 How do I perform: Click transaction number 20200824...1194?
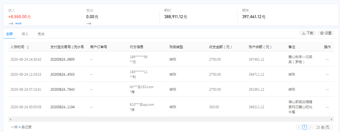click(x=62, y=107)
